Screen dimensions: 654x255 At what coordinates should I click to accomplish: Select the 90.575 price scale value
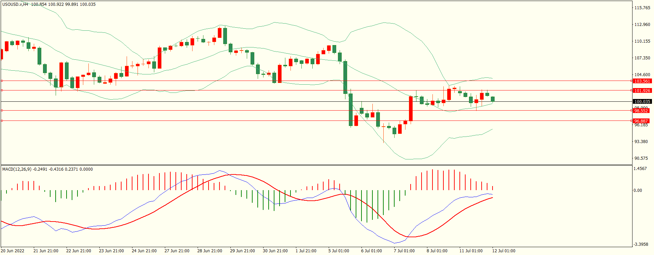pyautogui.click(x=641, y=158)
